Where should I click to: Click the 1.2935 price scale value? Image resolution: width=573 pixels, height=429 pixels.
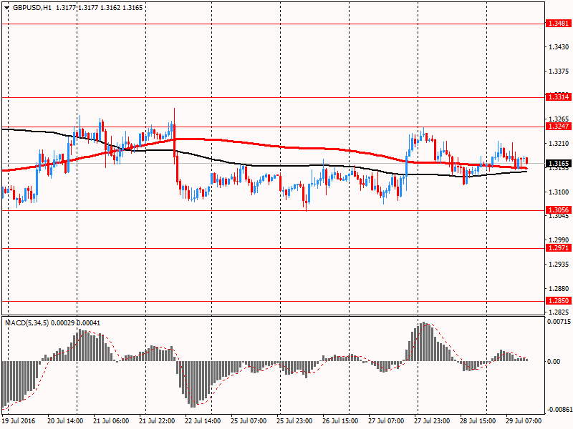pyautogui.click(x=559, y=264)
